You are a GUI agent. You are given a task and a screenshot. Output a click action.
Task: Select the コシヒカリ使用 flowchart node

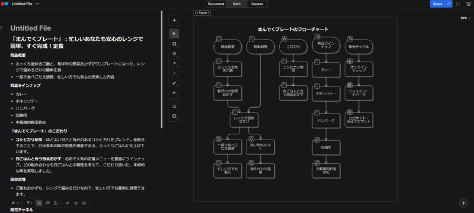[293, 69]
